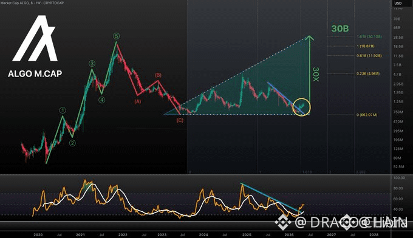Click the RSI 80.00 scale label
This screenshot has width=413, height=238.
pyautogui.click(x=398, y=188)
